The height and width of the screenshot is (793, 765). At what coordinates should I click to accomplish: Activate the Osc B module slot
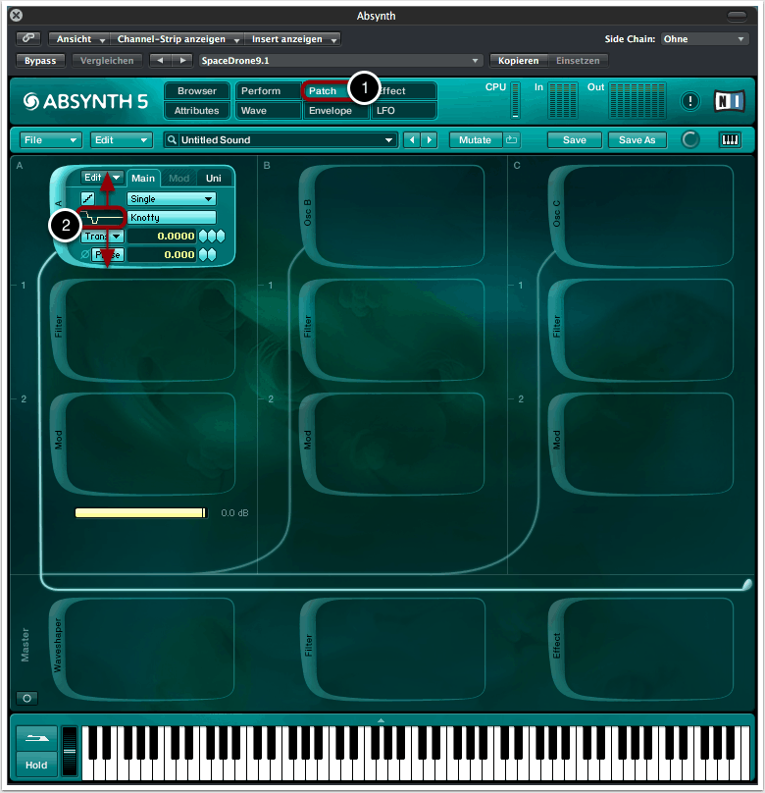point(391,216)
